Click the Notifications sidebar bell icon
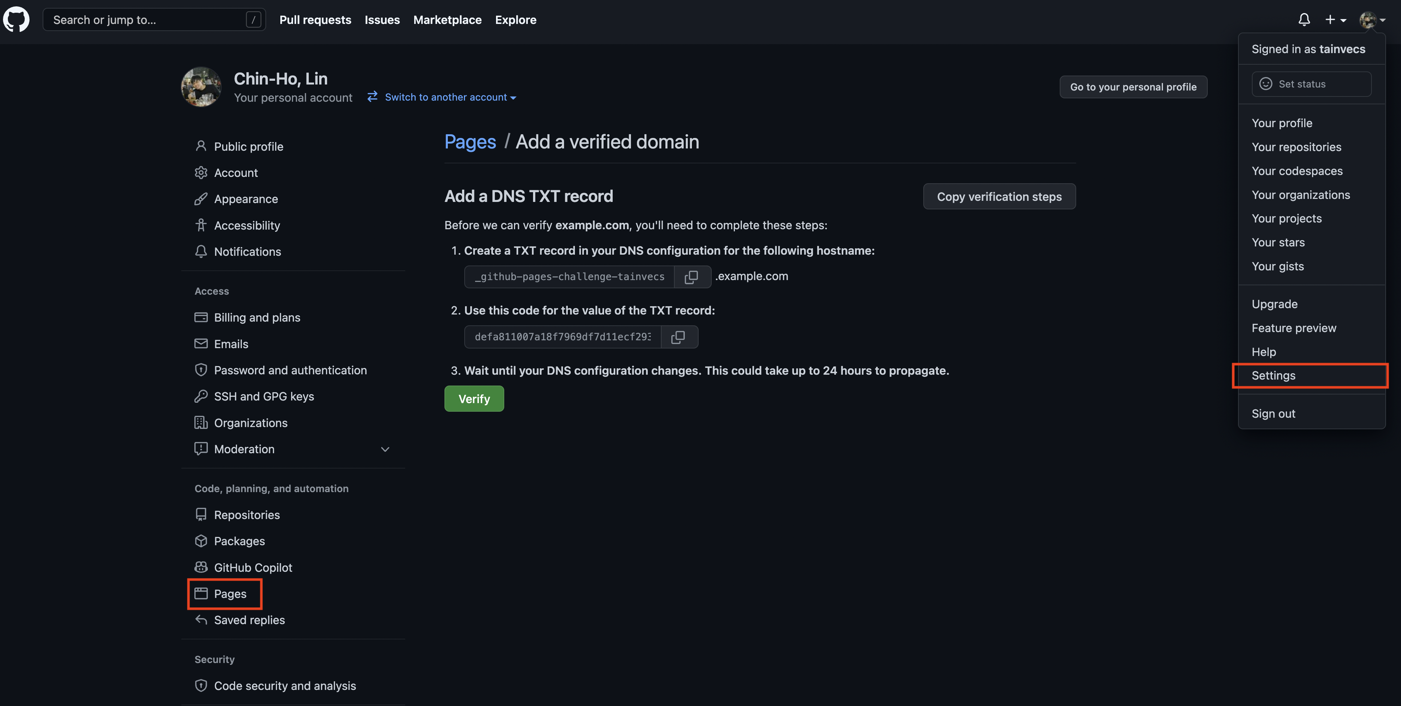The image size is (1401, 706). pyautogui.click(x=201, y=251)
